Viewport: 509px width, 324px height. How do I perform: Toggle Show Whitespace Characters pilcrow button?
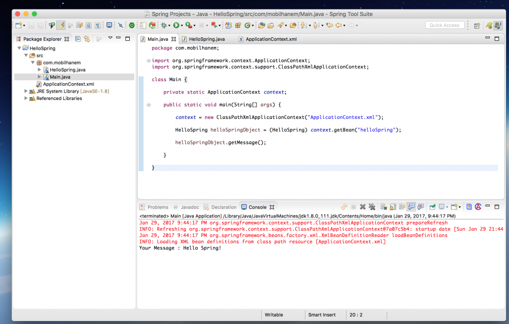[x=97, y=25]
